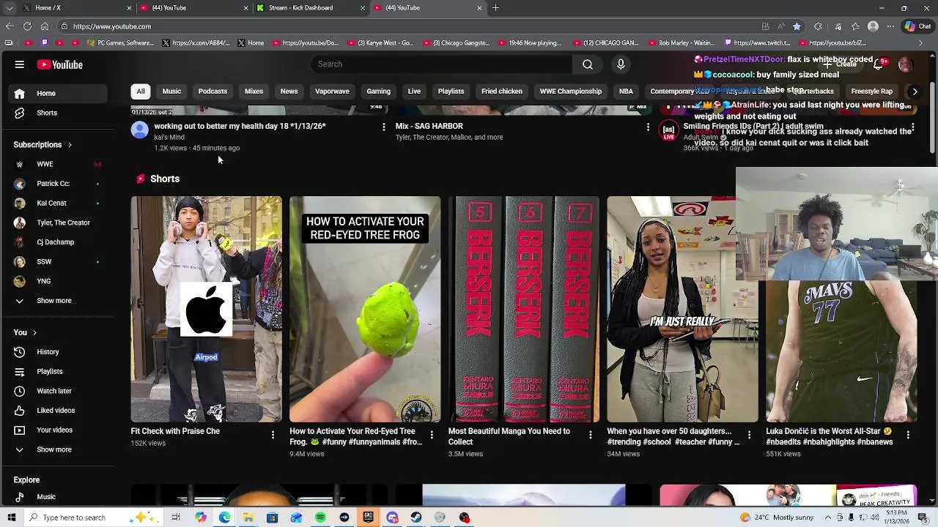The width and height of the screenshot is (938, 527).
Task: Open Task View on the taskbar
Action: click(176, 517)
